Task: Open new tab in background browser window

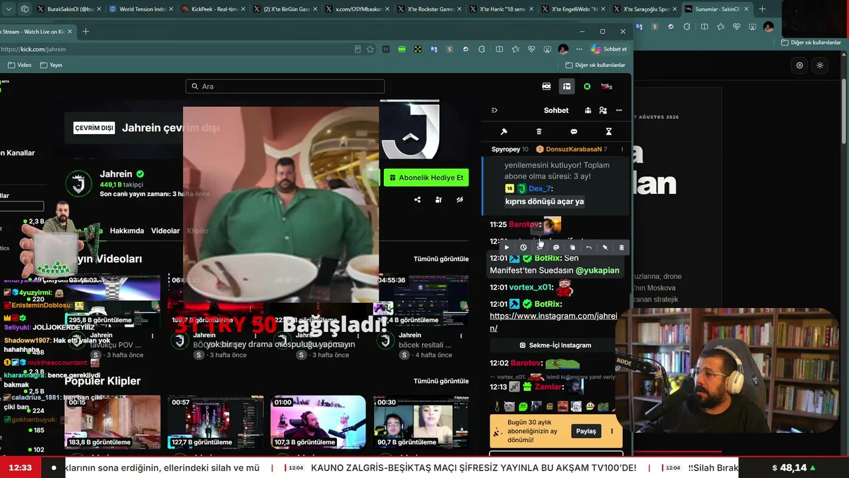Action: [x=761, y=9]
